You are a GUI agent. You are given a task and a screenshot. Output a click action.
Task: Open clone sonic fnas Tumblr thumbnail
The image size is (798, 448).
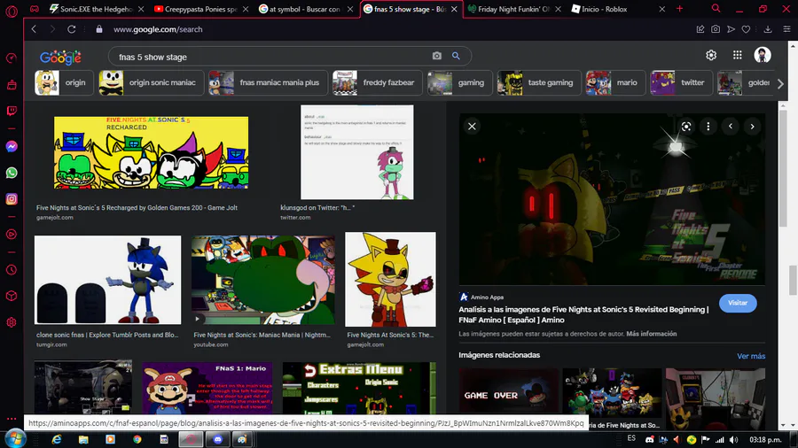coord(107,280)
